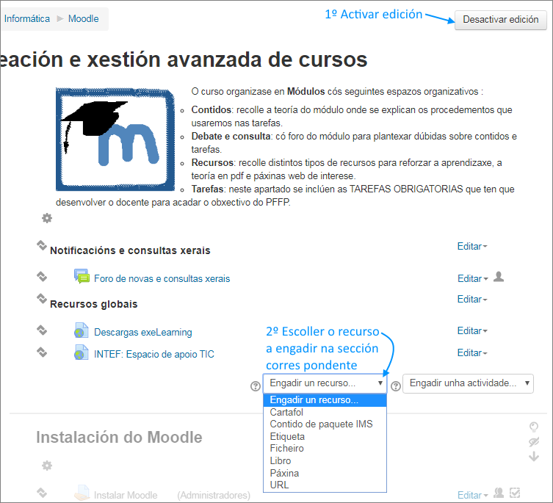Pick Libro from the resource dropdown
Image resolution: width=553 pixels, height=503 pixels.
point(325,461)
